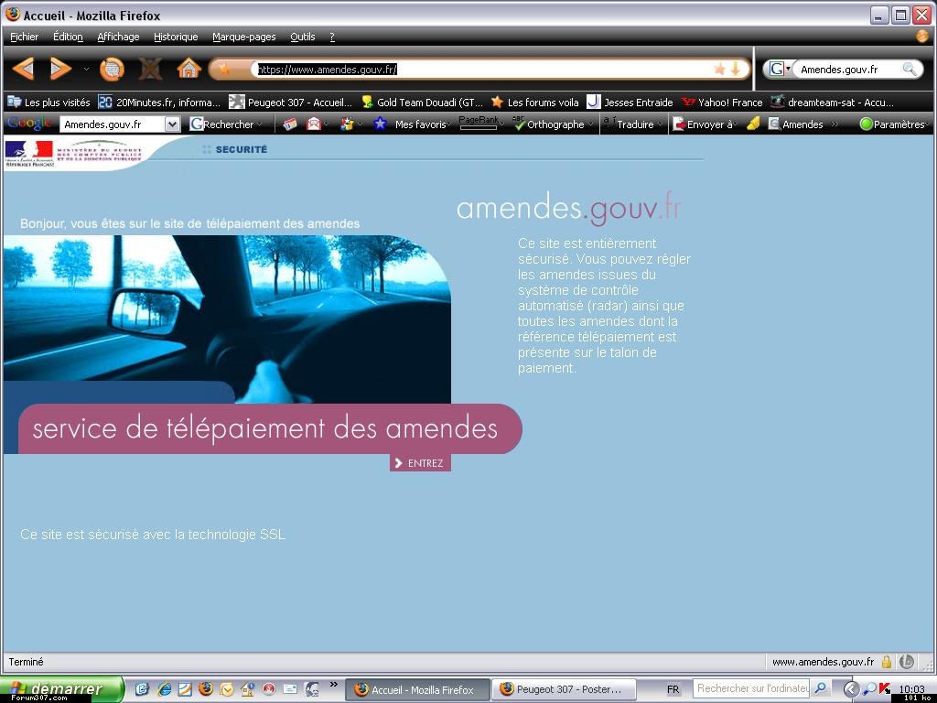Screen dimensions: 937x703
Task: Go to Home page icon
Action: point(188,69)
